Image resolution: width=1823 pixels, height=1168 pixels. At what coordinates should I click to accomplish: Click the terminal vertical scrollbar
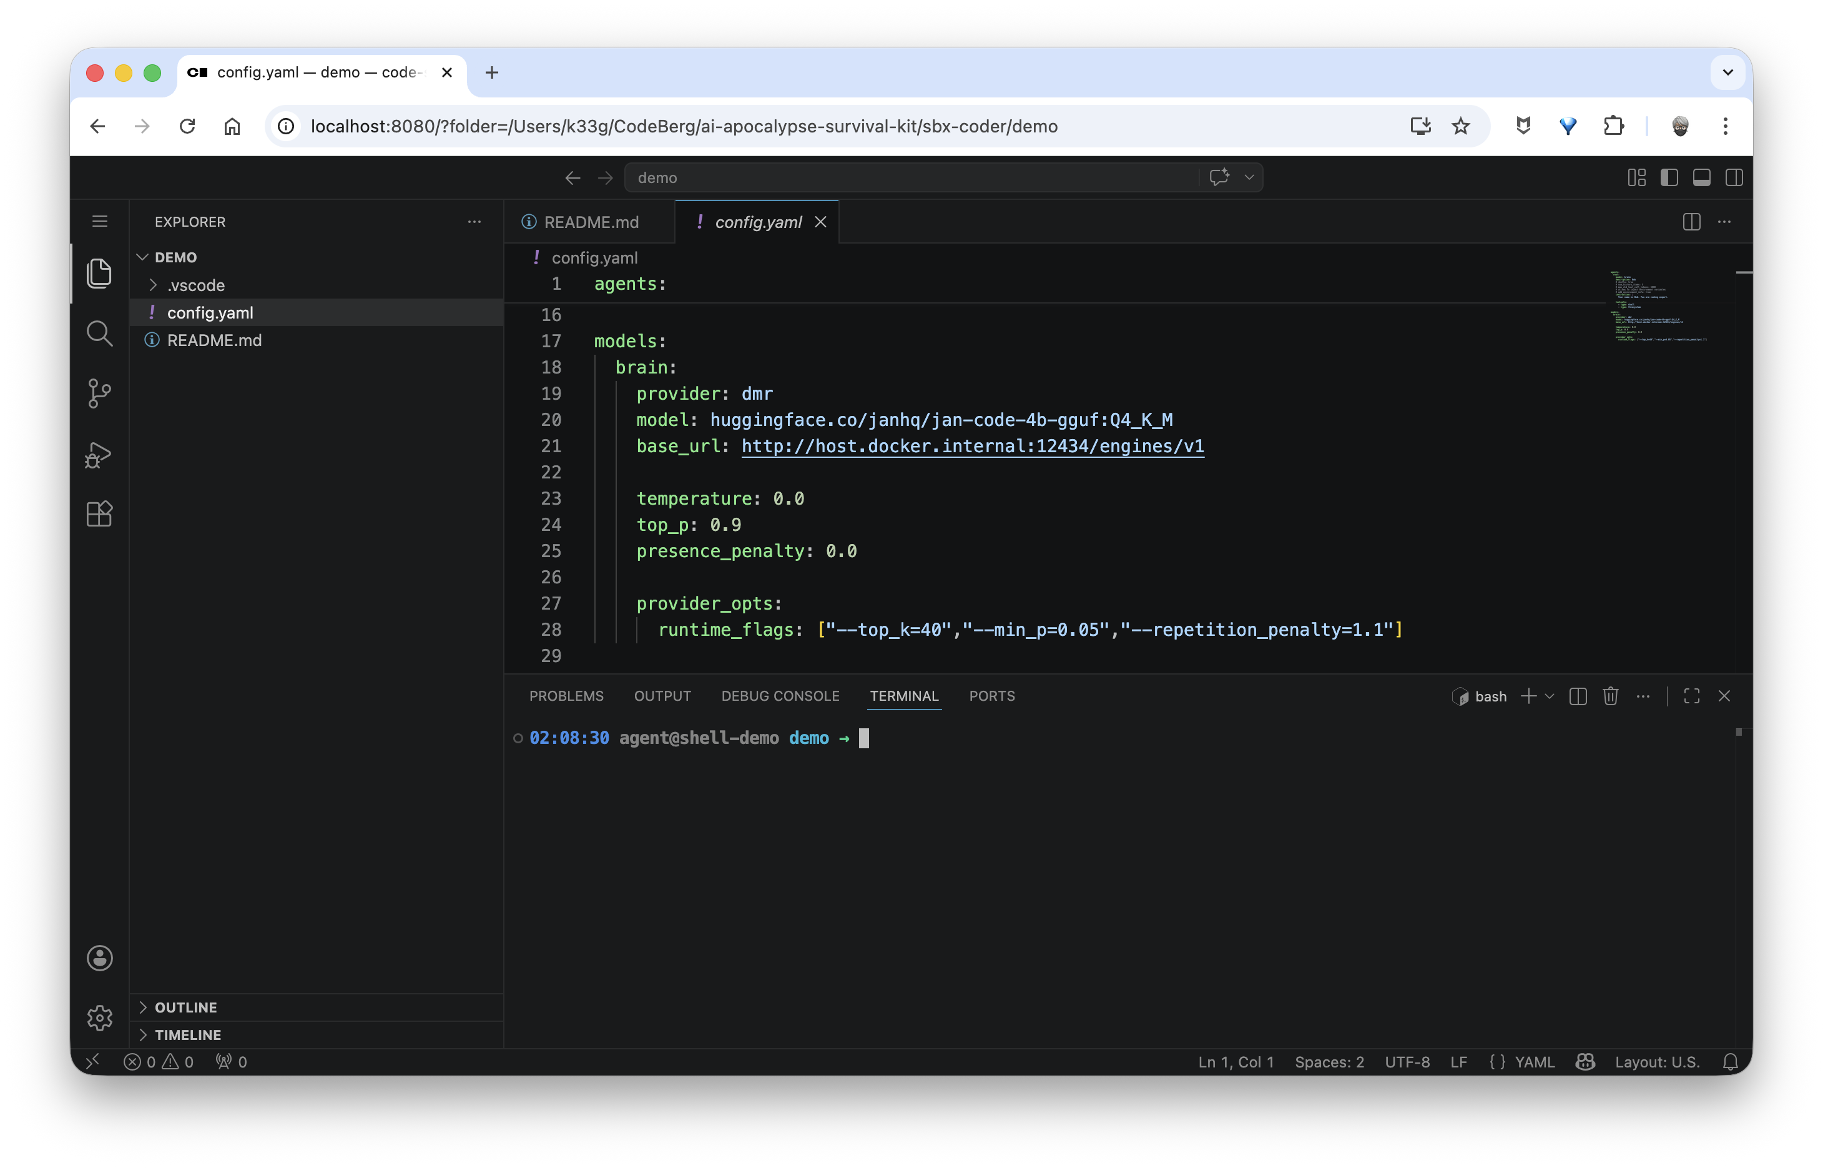tap(1739, 732)
